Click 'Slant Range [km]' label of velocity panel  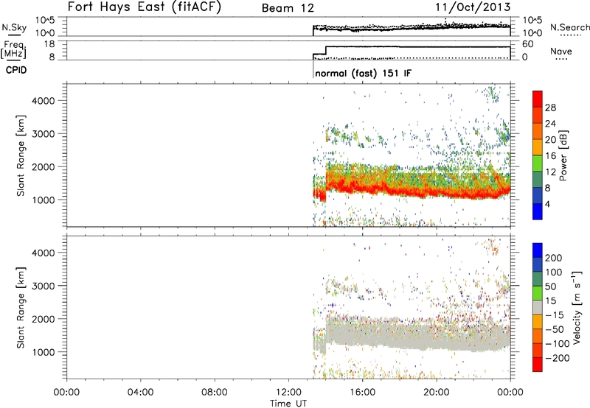click(x=21, y=308)
